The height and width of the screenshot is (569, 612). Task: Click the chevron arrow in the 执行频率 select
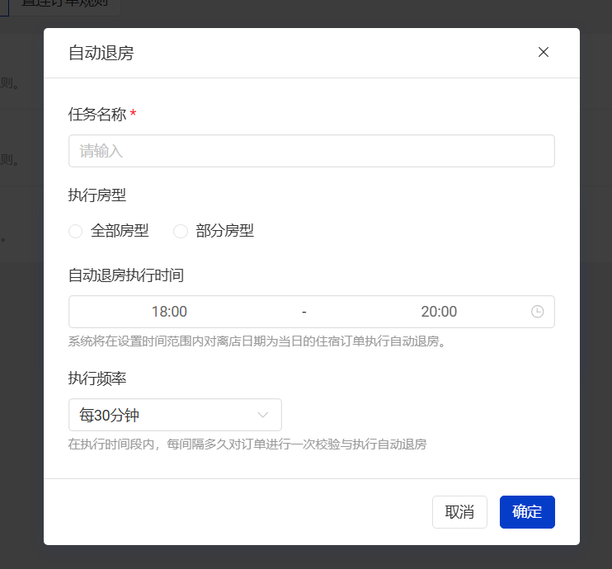(264, 415)
